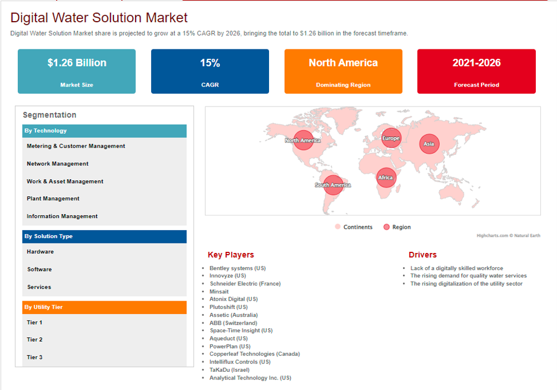Click Plutoshift (US) entry
557x390 pixels.
coord(228,307)
